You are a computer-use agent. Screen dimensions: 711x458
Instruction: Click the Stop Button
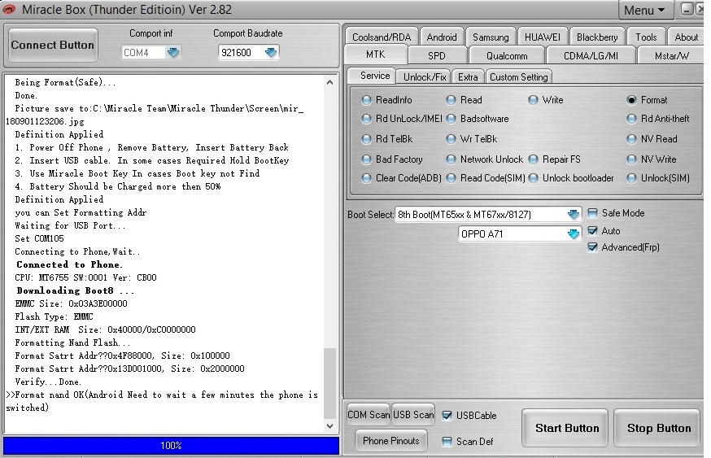659,428
